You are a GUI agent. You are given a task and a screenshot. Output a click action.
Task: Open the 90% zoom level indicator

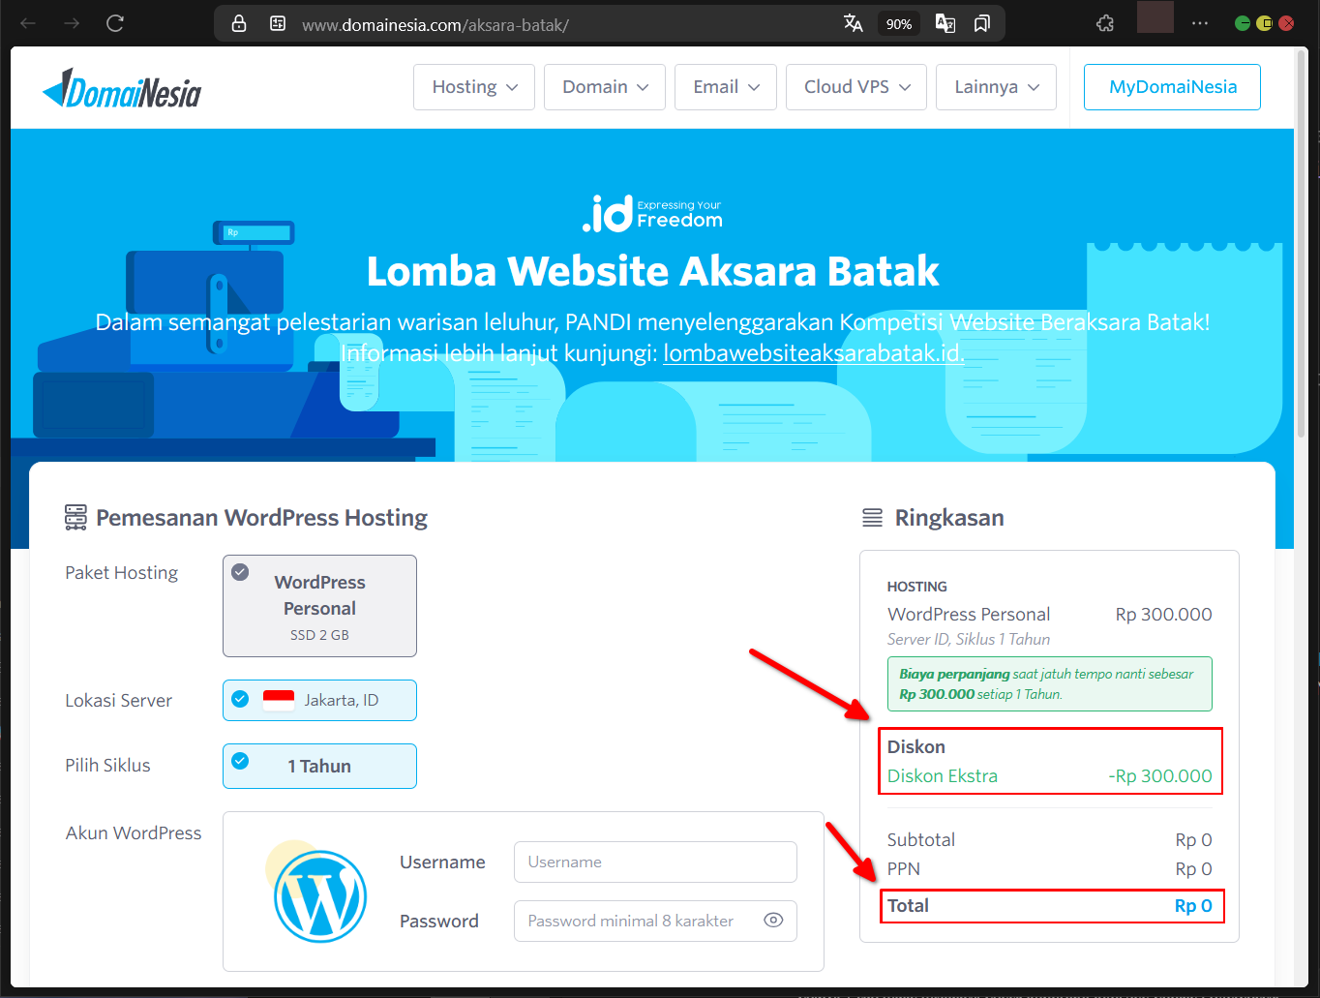pos(899,24)
